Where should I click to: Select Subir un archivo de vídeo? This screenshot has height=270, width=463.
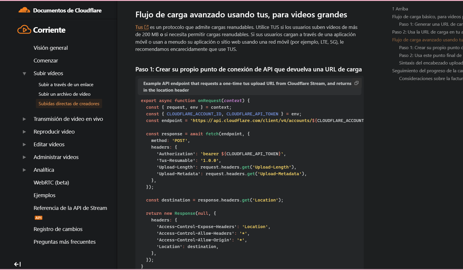65,94
